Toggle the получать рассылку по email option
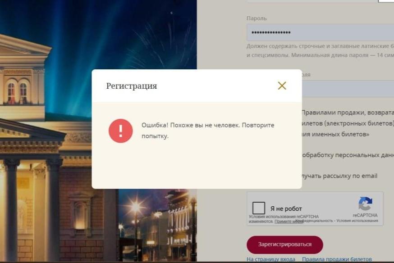The width and height of the screenshot is (394, 263). (x=339, y=176)
